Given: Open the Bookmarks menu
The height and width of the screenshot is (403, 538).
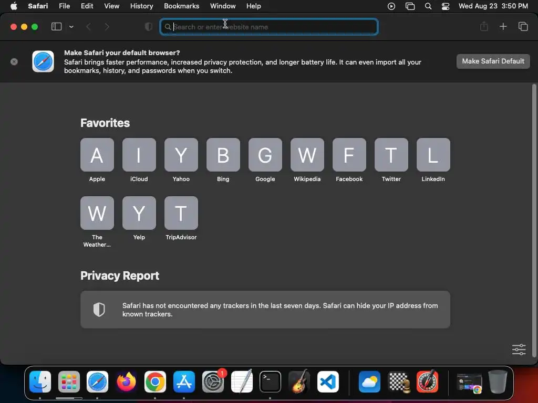Looking at the screenshot, I should point(181,6).
